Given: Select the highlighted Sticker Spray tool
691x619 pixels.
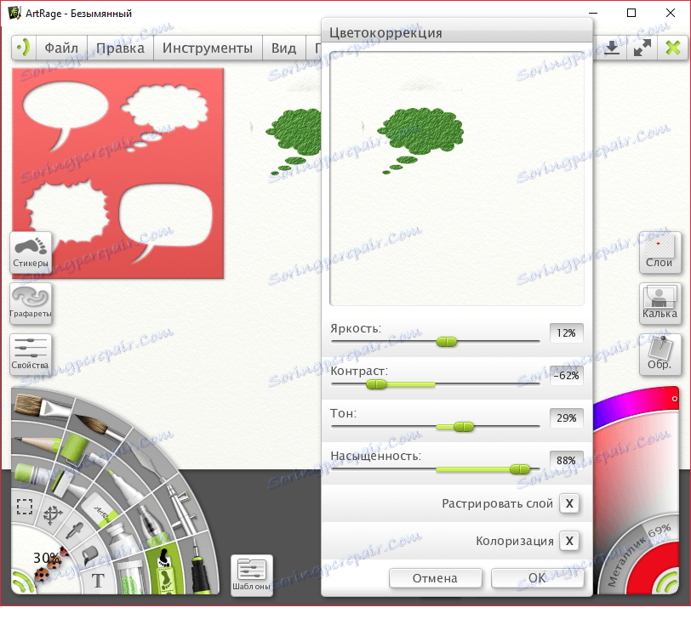Looking at the screenshot, I should point(164,571).
